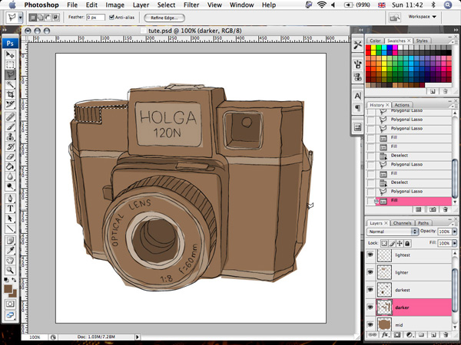
Task: Select the Hand tool
Action: point(10,260)
